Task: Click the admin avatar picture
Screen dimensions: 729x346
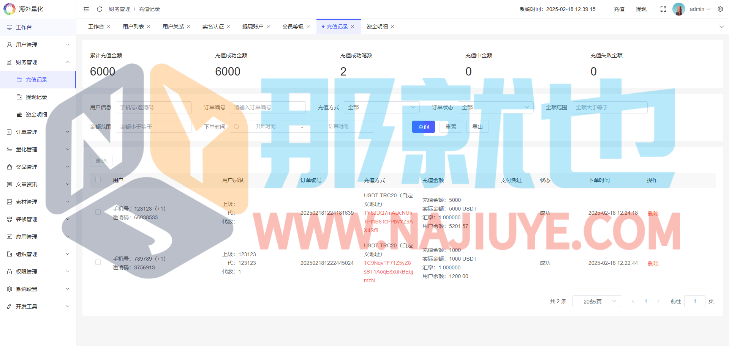Action: [678, 9]
